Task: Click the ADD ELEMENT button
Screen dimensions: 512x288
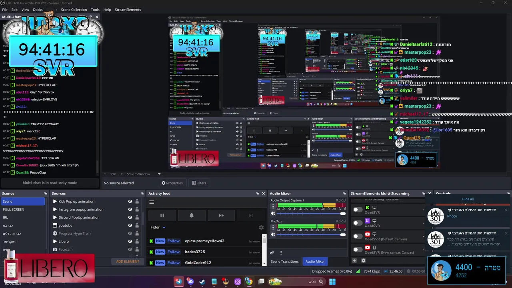Action: pyautogui.click(x=128, y=262)
